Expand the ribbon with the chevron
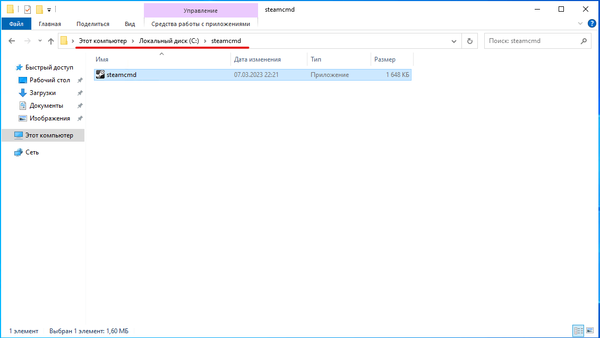Image resolution: width=600 pixels, height=338 pixels. pos(580,24)
